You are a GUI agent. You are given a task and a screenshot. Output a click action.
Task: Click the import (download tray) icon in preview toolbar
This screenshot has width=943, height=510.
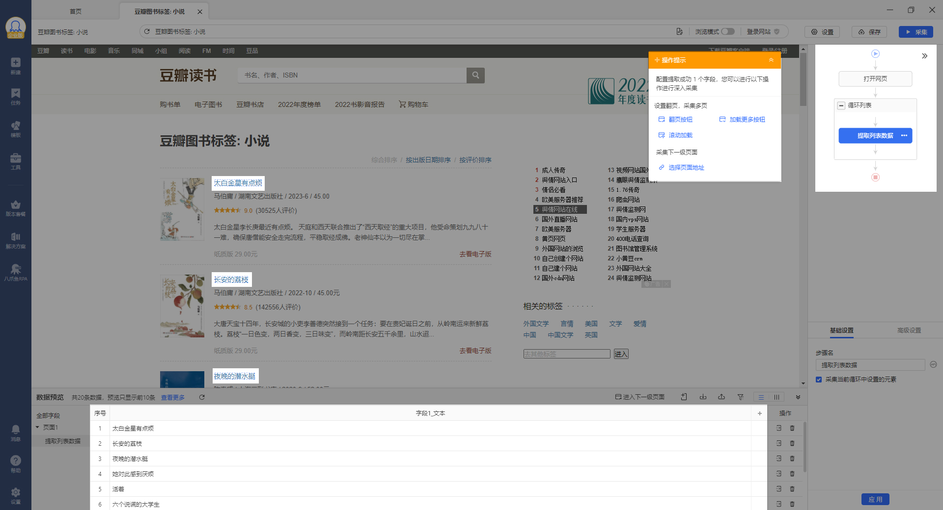coord(703,397)
